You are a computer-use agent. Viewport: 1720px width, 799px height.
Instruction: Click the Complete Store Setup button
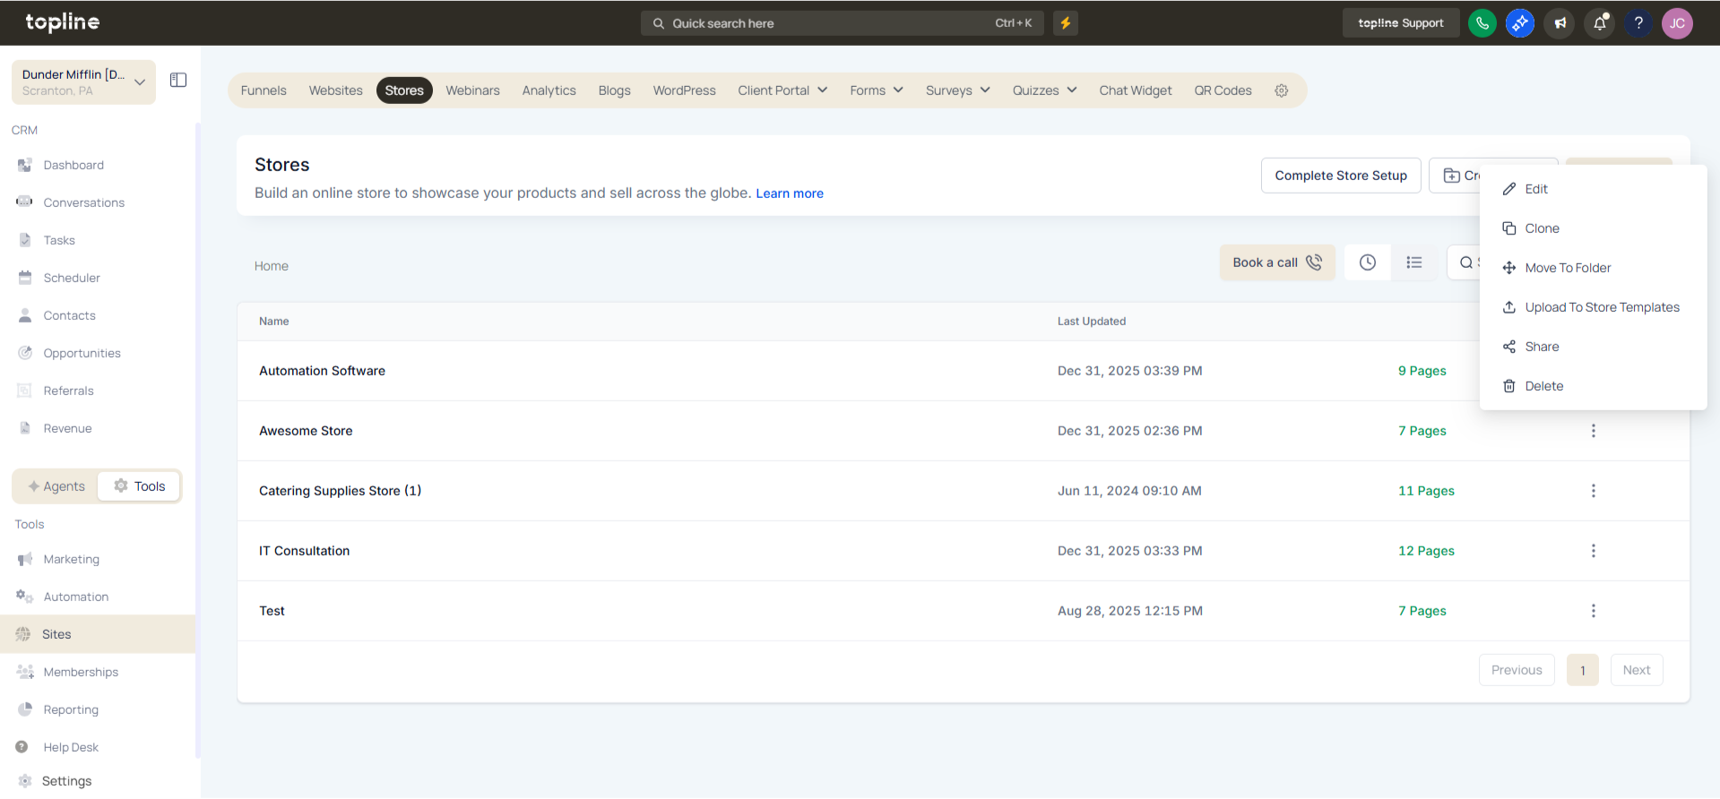[1341, 176]
